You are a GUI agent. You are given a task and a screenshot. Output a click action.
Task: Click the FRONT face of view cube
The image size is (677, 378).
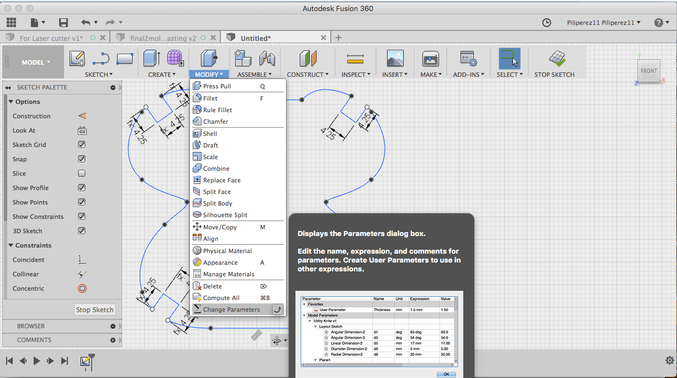click(649, 71)
